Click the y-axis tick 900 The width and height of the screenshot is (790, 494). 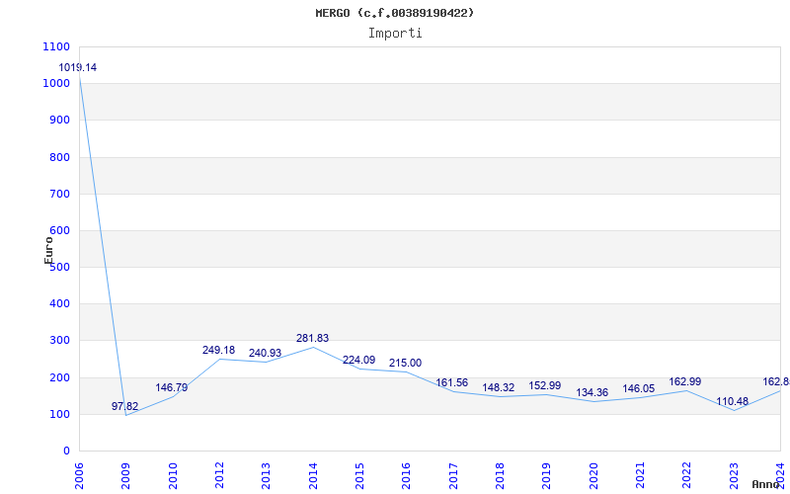pos(59,121)
